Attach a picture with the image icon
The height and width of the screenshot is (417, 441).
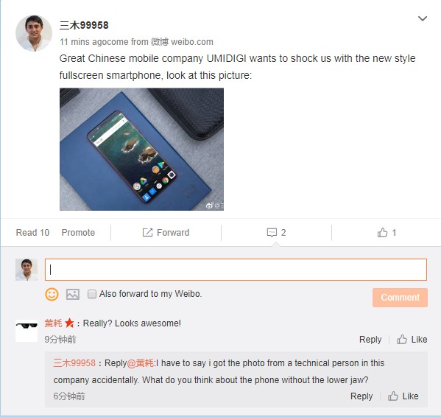73,294
